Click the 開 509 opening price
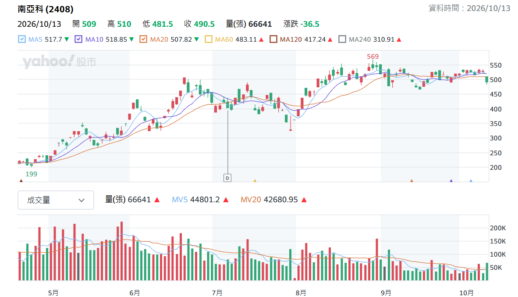 (84, 24)
